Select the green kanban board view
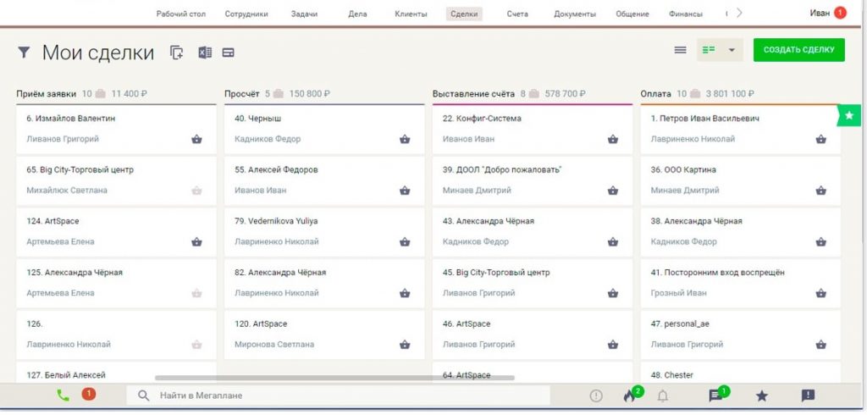 tap(709, 50)
